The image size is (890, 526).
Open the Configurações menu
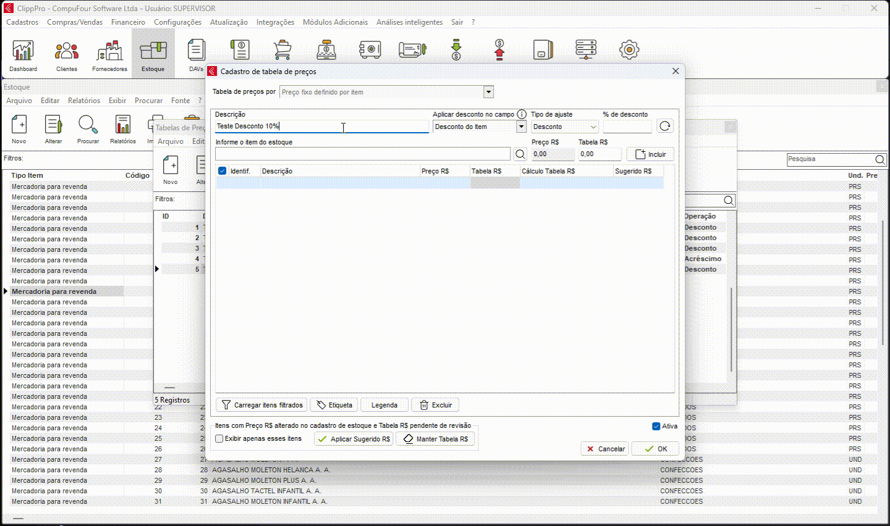pos(177,22)
